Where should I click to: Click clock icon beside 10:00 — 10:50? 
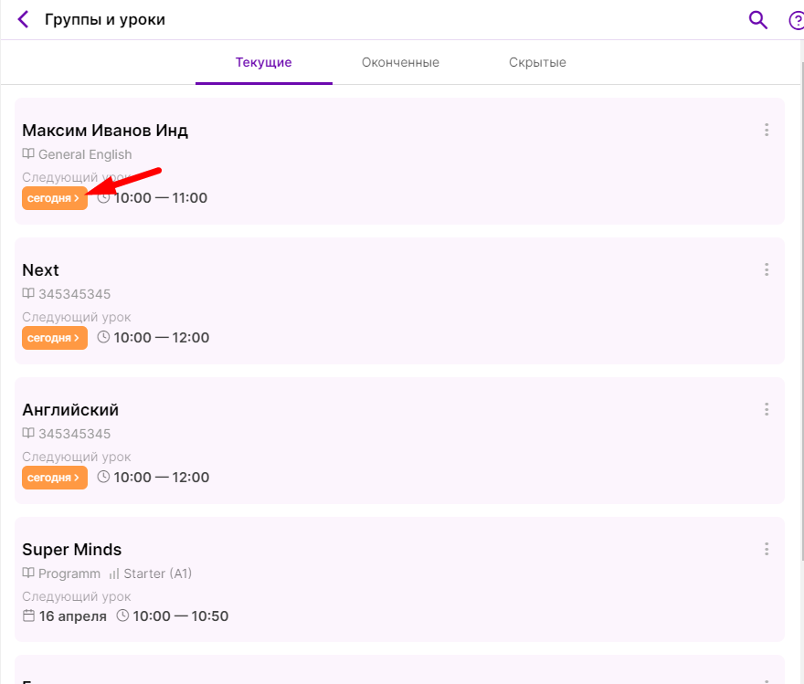point(122,616)
